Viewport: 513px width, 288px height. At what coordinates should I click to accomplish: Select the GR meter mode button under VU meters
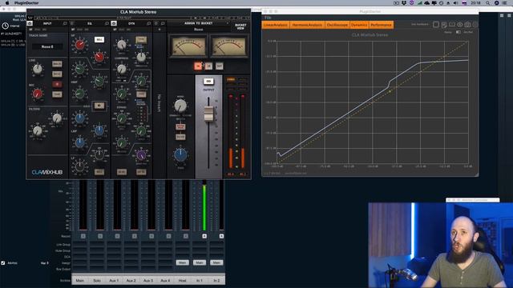(208, 66)
